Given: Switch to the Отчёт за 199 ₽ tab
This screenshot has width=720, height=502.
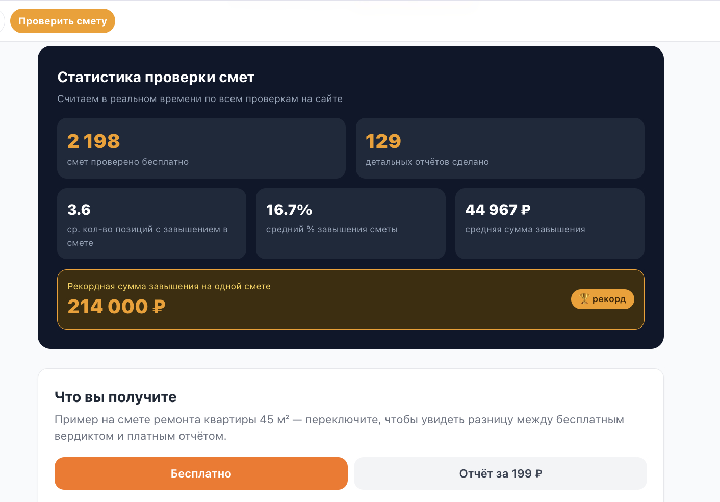Looking at the screenshot, I should click(500, 473).
